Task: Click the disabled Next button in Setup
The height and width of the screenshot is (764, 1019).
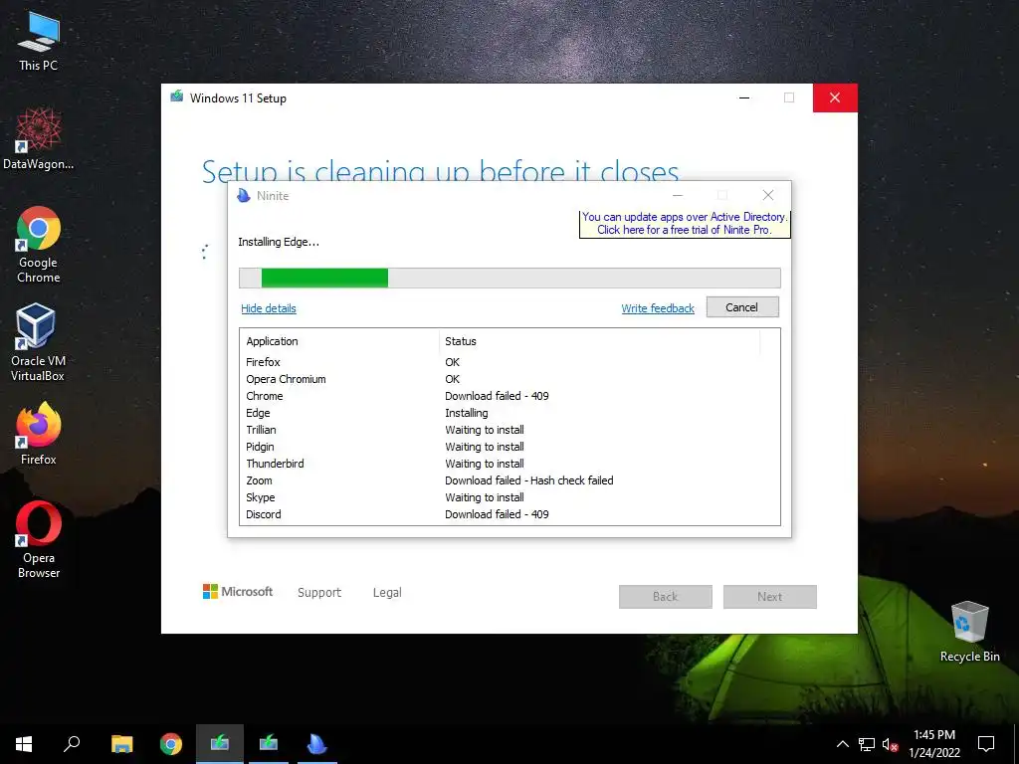Action: coord(770,597)
